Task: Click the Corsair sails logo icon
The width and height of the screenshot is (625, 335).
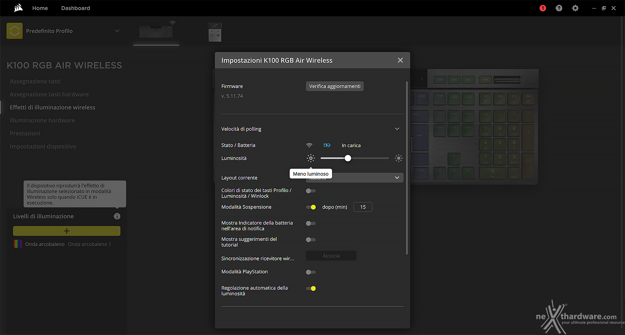Action: [18, 8]
